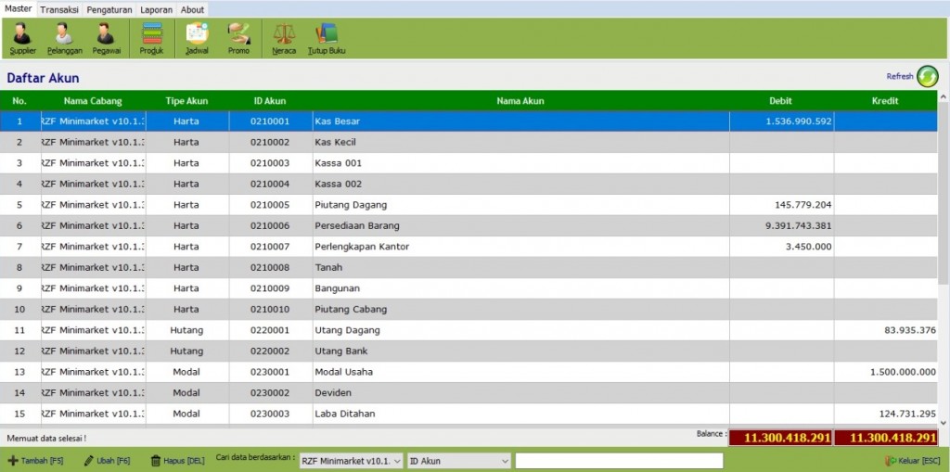This screenshot has width=950, height=472.
Task: Click the scrollbar down arrow
Action: 944,422
